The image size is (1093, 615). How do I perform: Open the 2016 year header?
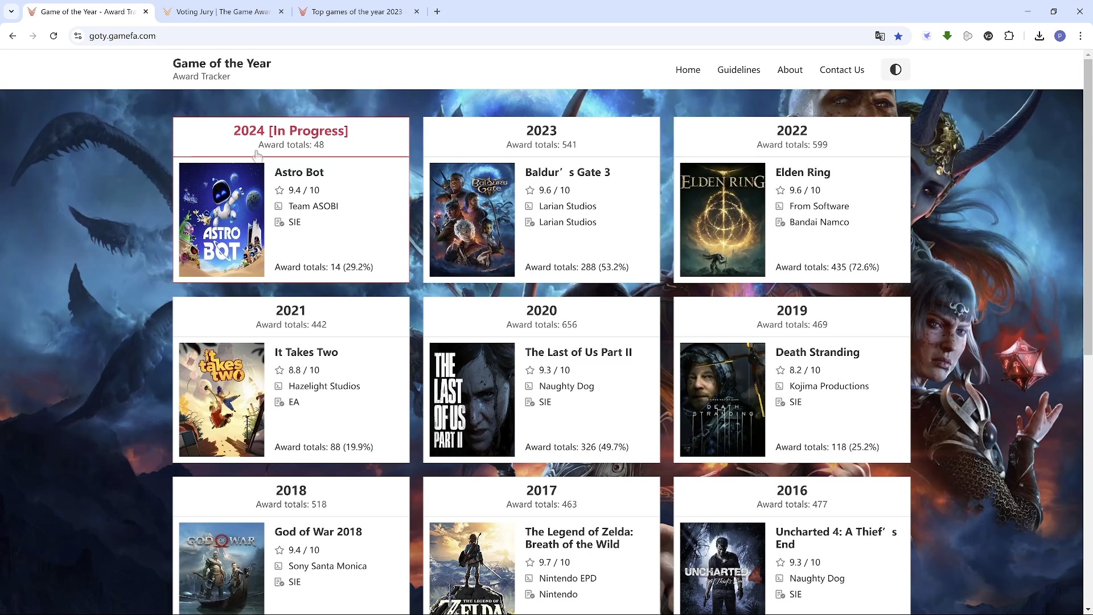point(792,497)
